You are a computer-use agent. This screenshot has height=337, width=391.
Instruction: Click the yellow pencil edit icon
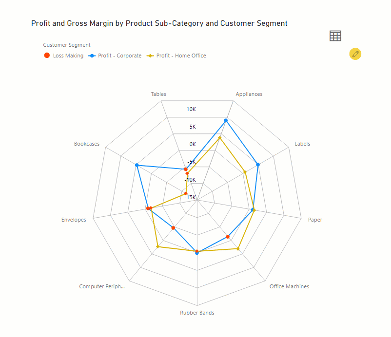tap(355, 54)
